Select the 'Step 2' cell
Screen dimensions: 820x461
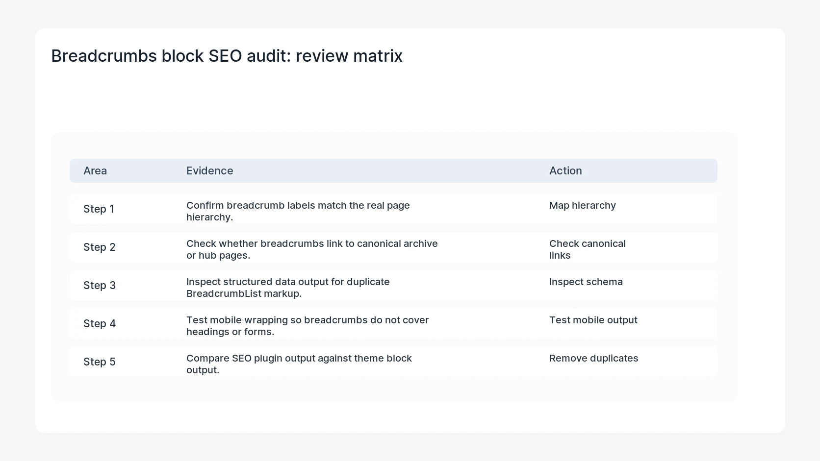[100, 247]
